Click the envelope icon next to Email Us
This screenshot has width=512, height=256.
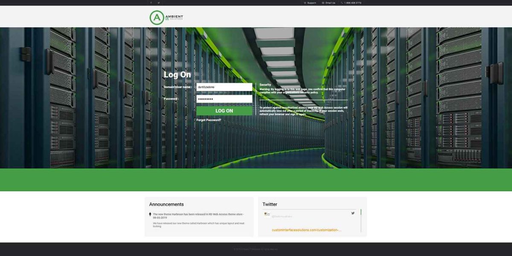point(323,3)
